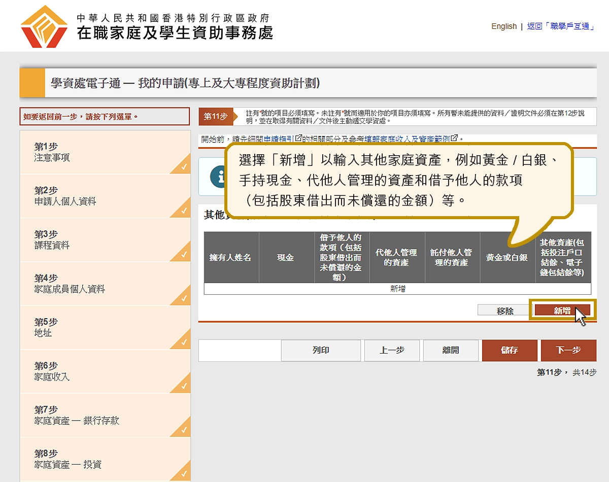Click the checkmark on 第1步 注意事項
The height and width of the screenshot is (482, 609).
click(184, 167)
